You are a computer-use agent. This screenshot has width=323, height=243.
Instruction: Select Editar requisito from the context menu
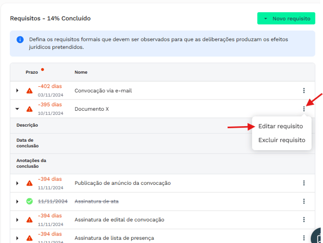(280, 126)
